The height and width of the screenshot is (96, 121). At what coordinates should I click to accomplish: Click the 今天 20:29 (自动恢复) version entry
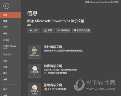click(55, 89)
